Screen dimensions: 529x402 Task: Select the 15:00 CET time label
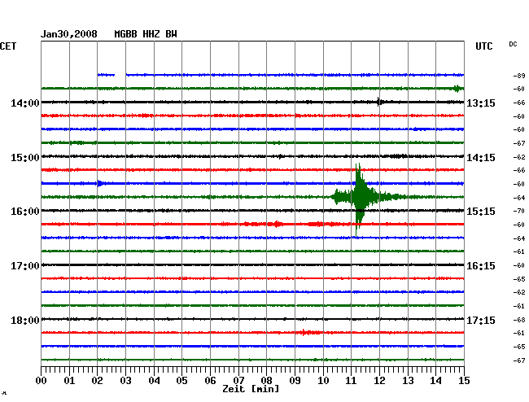coord(25,158)
